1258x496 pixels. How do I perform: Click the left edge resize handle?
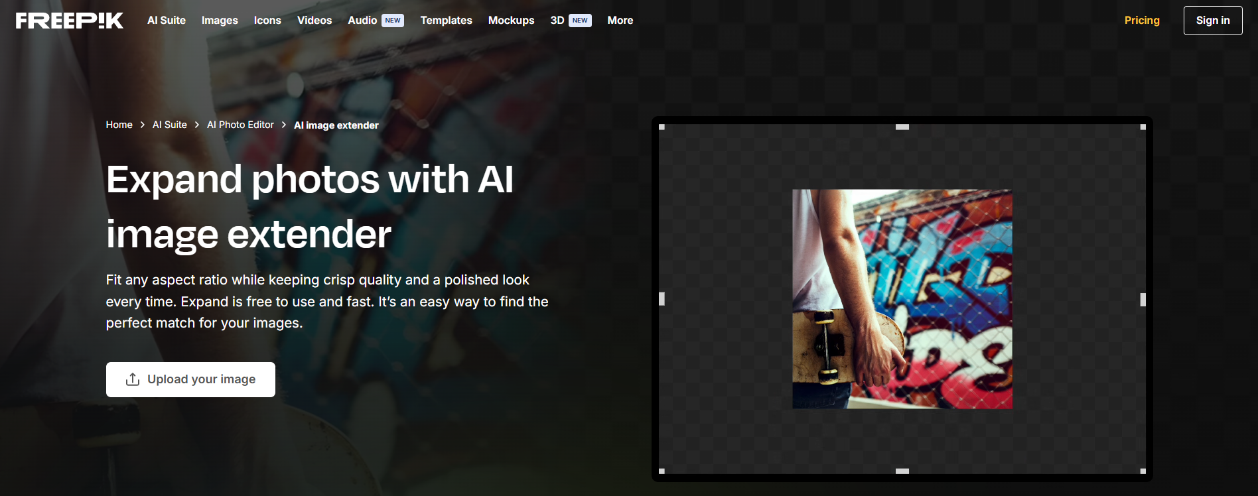662,299
